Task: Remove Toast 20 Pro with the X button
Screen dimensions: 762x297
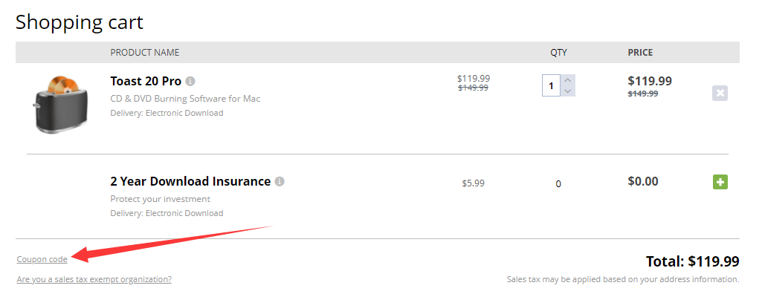Action: (720, 93)
